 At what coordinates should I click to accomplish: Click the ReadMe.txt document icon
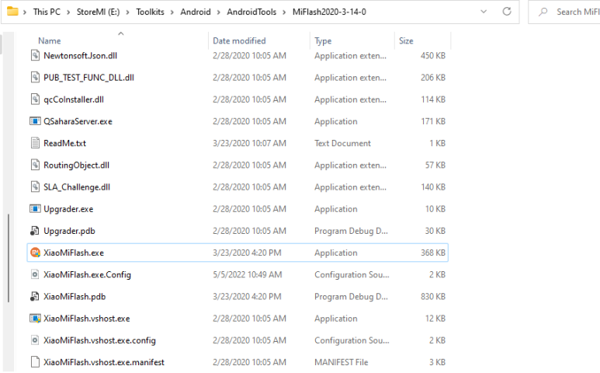pos(35,143)
